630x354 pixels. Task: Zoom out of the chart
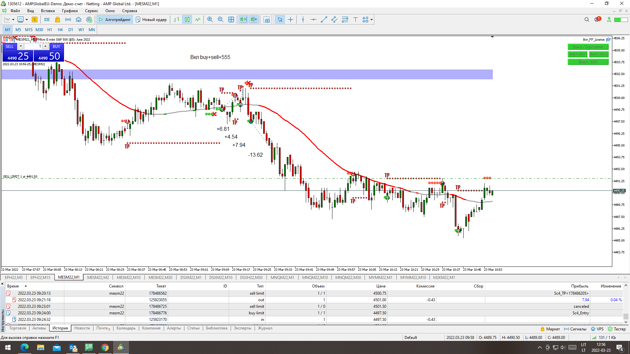220,20
